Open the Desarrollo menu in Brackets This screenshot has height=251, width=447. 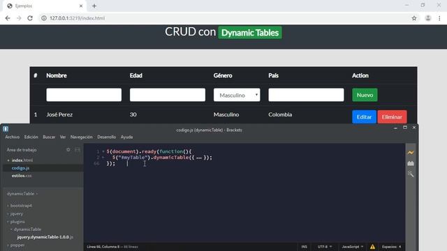coord(106,137)
